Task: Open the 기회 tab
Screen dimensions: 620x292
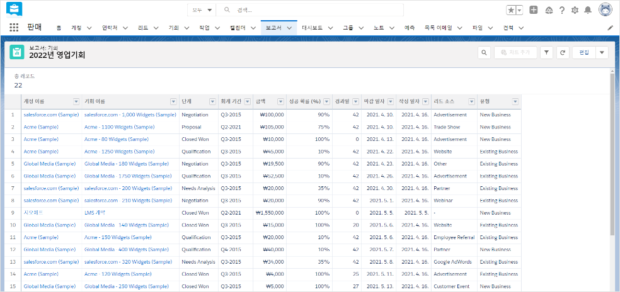Action: coord(173,28)
